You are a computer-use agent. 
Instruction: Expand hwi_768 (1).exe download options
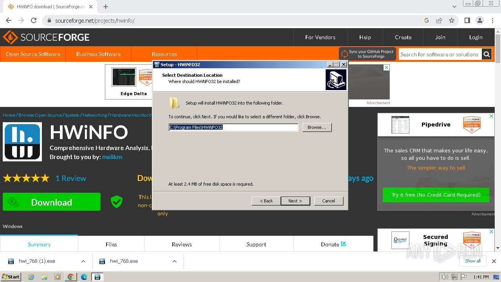coord(83,261)
